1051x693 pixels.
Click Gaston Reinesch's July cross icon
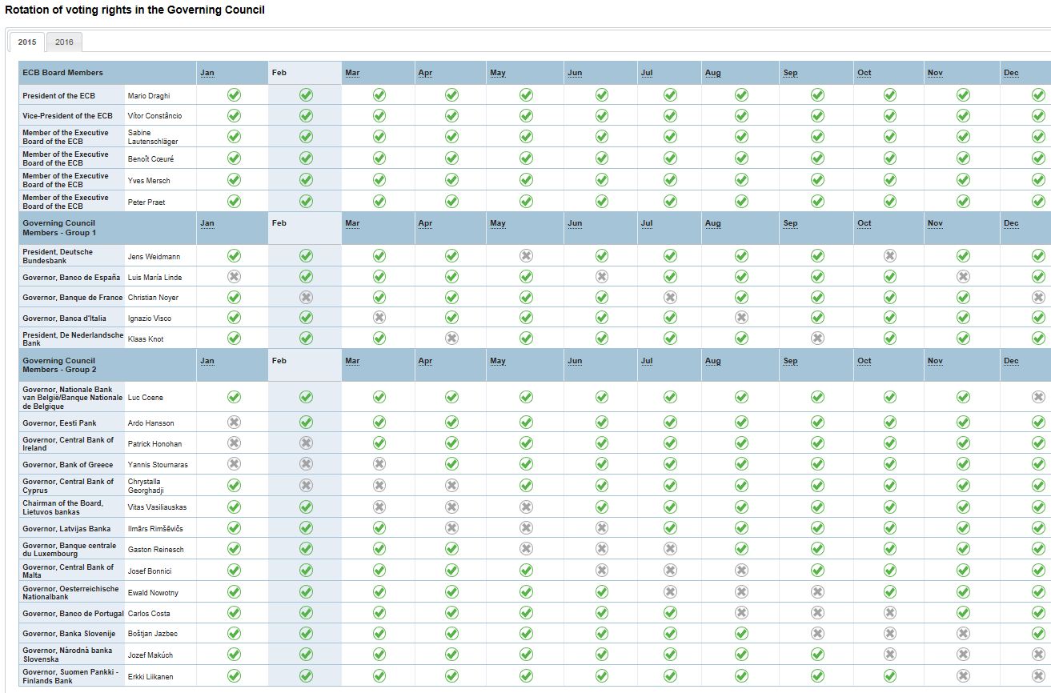click(670, 549)
